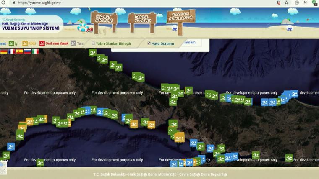Choose the Spanish flag language option

(x=20, y=51)
